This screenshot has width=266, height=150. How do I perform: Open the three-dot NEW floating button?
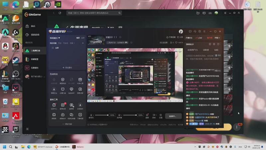click(x=237, y=127)
